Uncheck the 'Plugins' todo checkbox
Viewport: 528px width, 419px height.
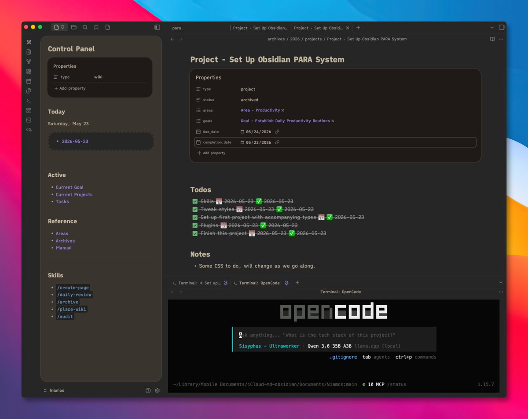[x=195, y=225]
